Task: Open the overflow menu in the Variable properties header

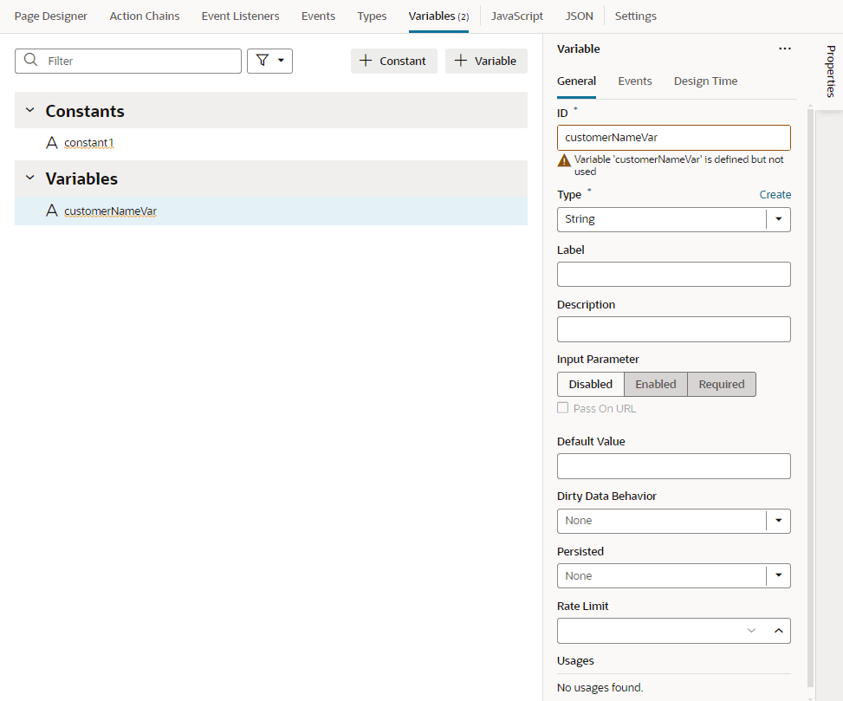Action: click(785, 49)
